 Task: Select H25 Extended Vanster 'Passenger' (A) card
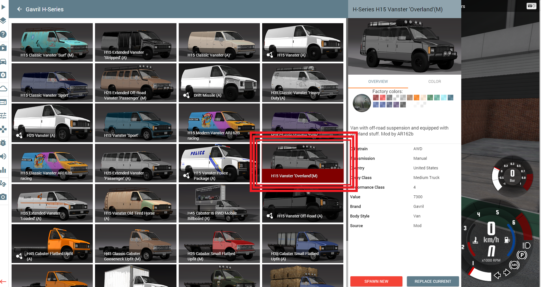coord(136,163)
